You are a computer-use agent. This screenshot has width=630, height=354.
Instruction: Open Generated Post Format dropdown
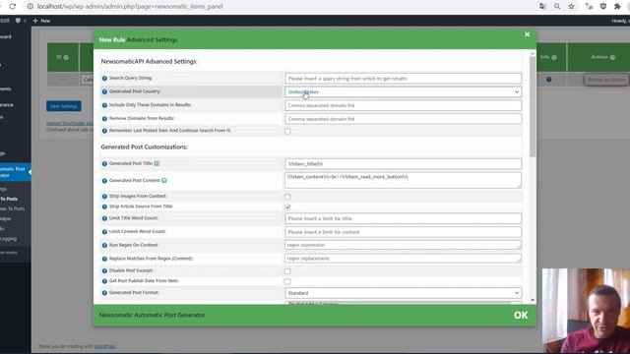[x=403, y=293]
